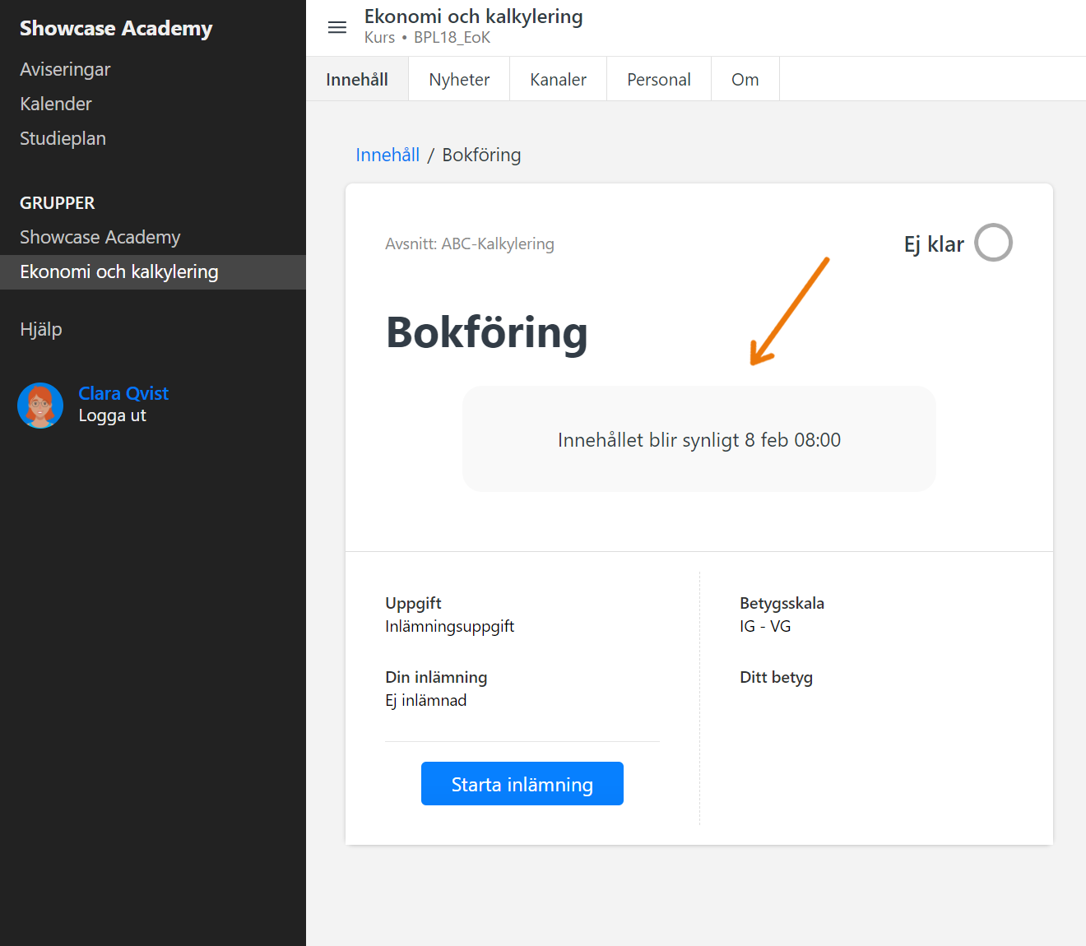The height and width of the screenshot is (946, 1086).
Task: Select the Ekonomi och kalkylering group
Action: (x=119, y=271)
